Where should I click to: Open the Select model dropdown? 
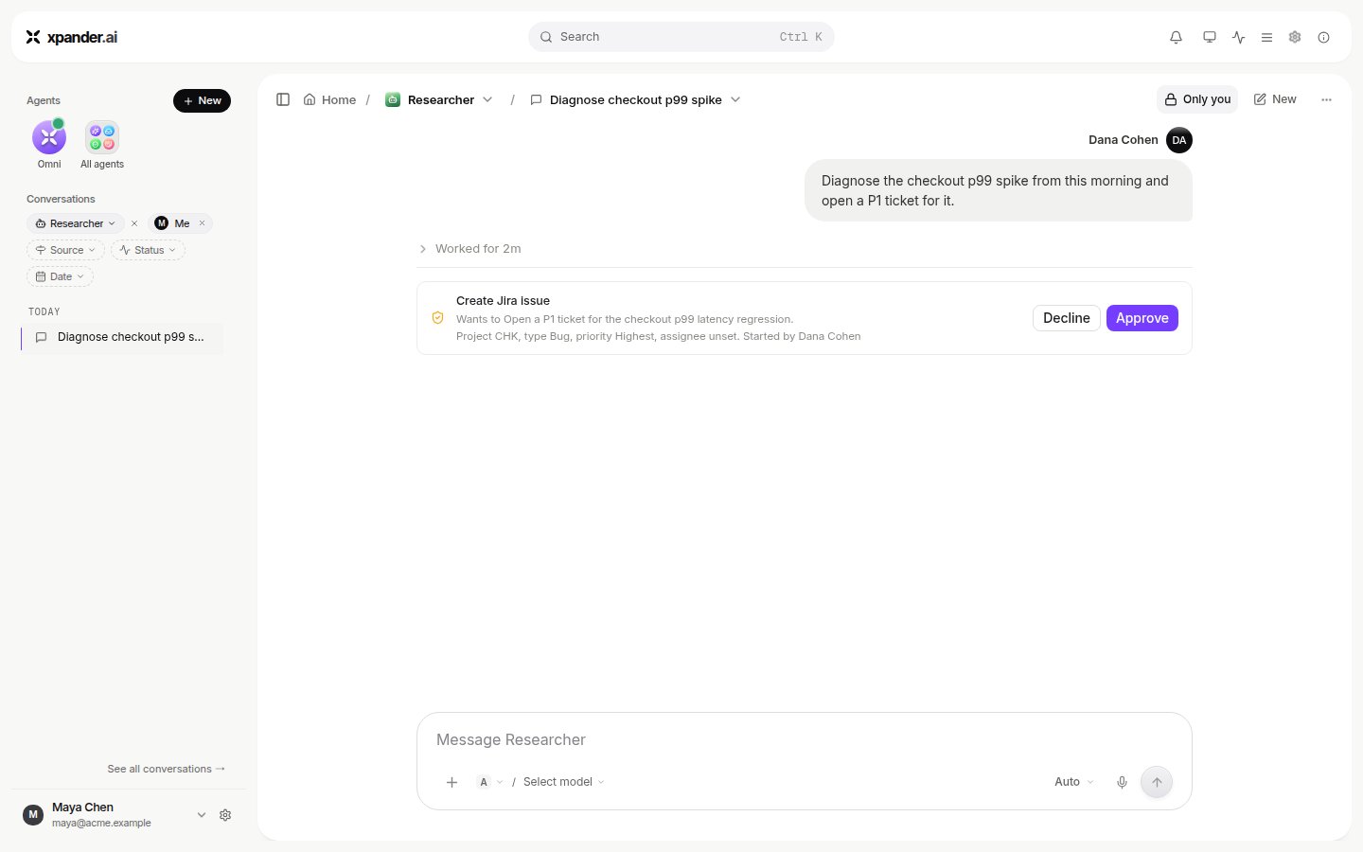point(564,782)
